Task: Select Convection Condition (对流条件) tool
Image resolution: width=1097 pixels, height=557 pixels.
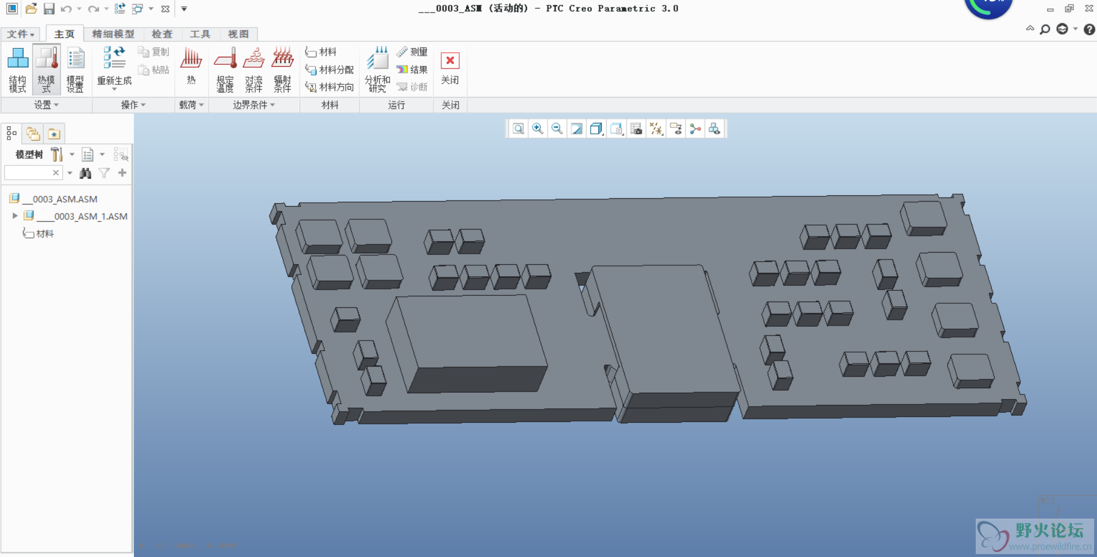Action: pyautogui.click(x=253, y=69)
